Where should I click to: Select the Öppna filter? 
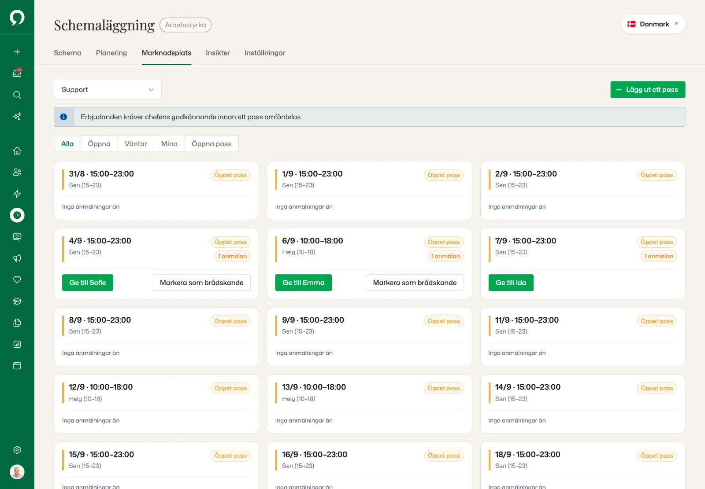point(99,144)
